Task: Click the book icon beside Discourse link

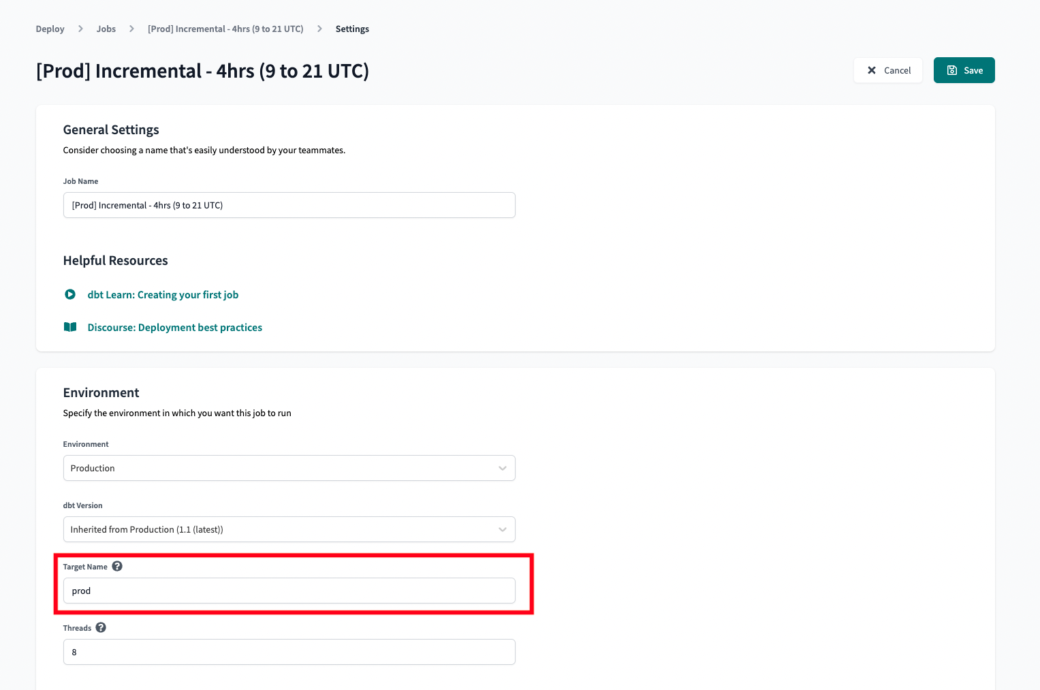Action: 70,327
